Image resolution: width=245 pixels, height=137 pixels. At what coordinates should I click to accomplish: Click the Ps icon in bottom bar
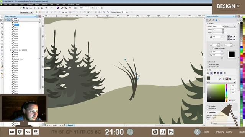point(171,132)
